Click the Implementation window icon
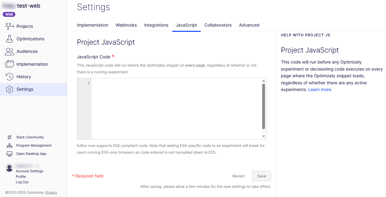 coord(9,64)
